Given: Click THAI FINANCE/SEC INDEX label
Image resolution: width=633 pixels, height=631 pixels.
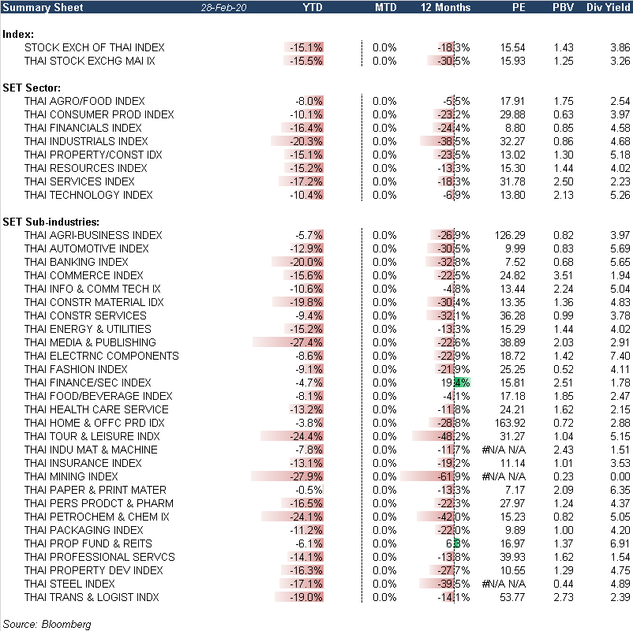Looking at the screenshot, I should [88, 383].
